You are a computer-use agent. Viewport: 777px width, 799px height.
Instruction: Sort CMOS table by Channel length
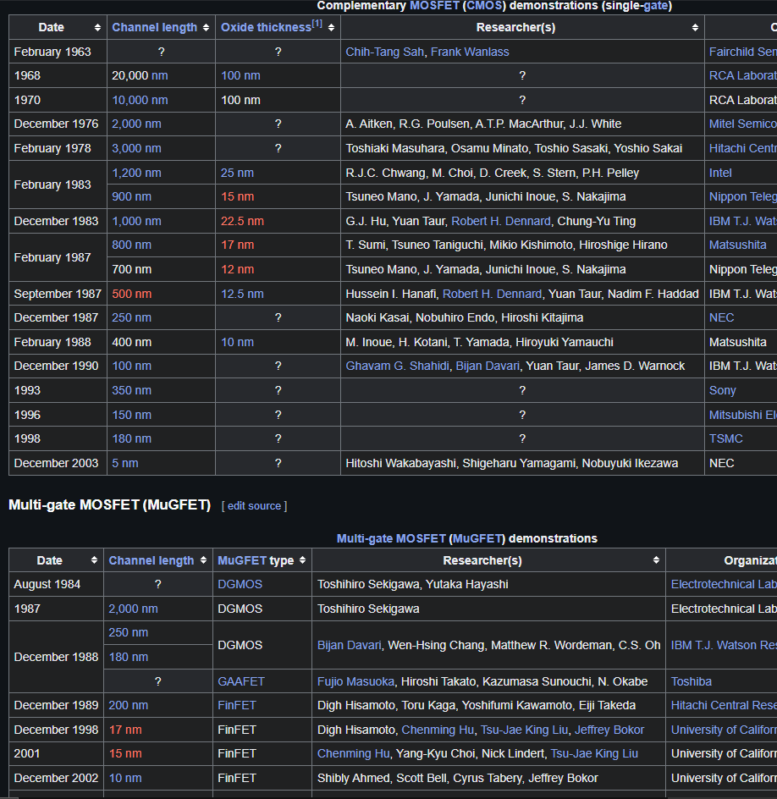(205, 28)
